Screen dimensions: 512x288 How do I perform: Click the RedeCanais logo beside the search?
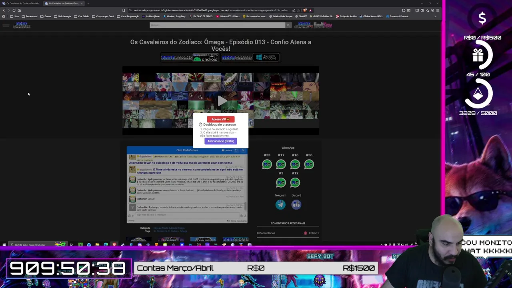click(x=303, y=25)
